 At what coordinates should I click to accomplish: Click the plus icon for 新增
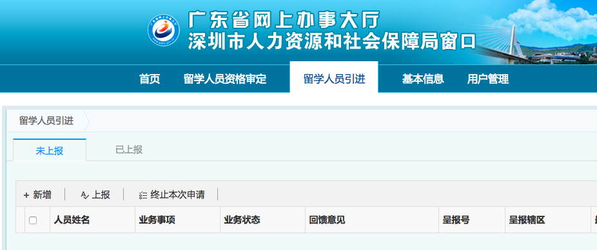pos(26,195)
